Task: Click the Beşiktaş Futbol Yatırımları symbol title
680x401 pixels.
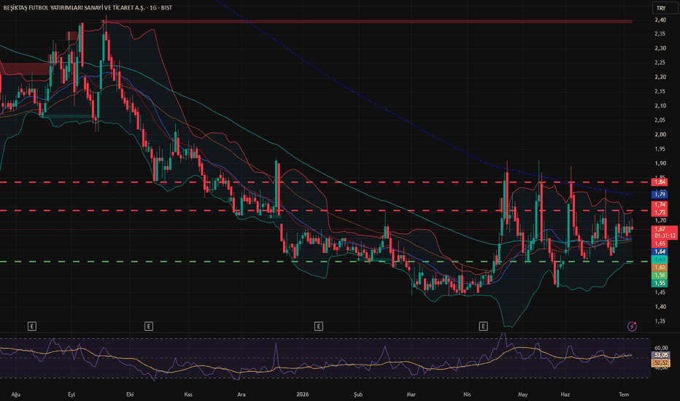Action: [88, 8]
